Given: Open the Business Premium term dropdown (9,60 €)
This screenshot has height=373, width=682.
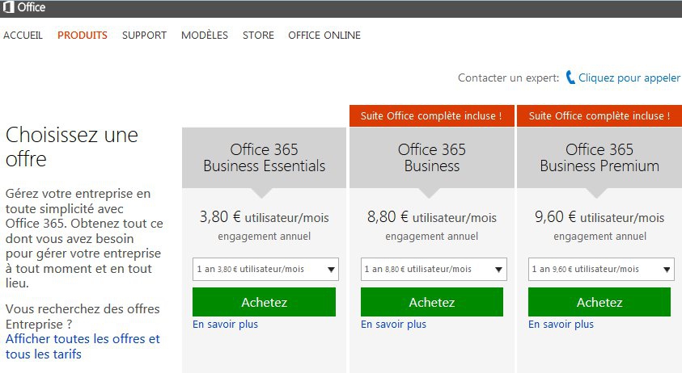Looking at the screenshot, I should pos(601,269).
